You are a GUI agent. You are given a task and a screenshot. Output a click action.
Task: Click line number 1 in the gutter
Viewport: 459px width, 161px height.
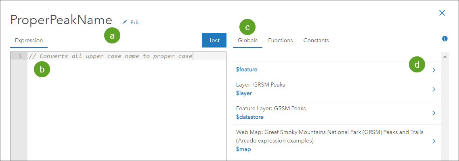pyautogui.click(x=20, y=56)
